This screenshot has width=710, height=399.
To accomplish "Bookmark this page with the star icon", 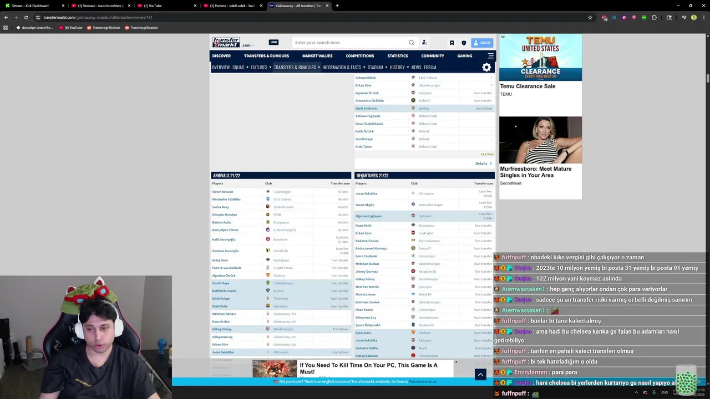I will coord(590,17).
